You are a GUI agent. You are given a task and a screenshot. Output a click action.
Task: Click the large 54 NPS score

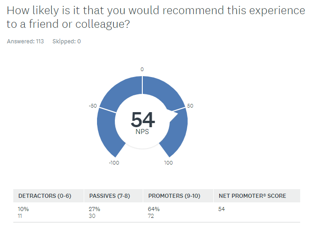[143, 119]
